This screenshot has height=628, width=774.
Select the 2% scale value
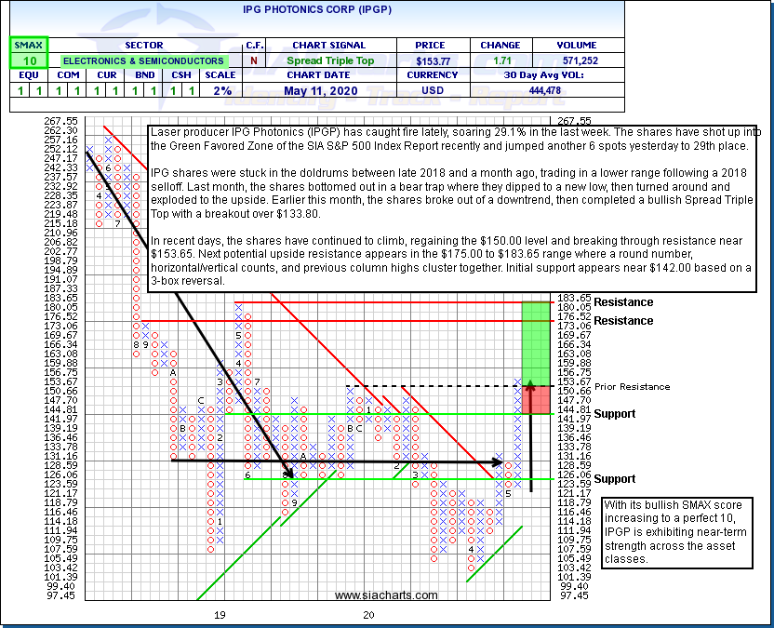coord(221,90)
